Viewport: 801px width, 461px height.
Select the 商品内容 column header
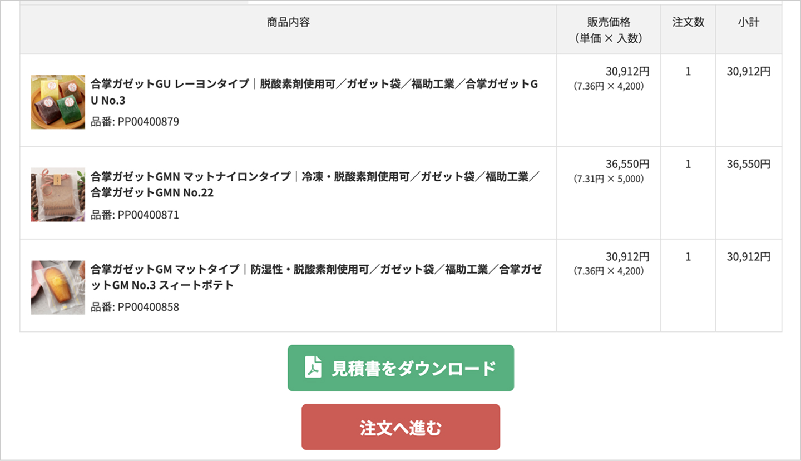point(288,22)
